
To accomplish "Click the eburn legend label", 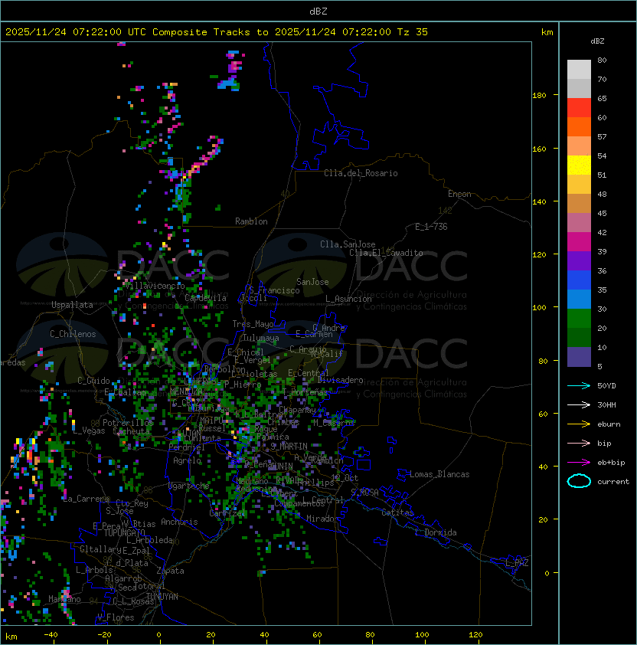I will click(x=609, y=424).
